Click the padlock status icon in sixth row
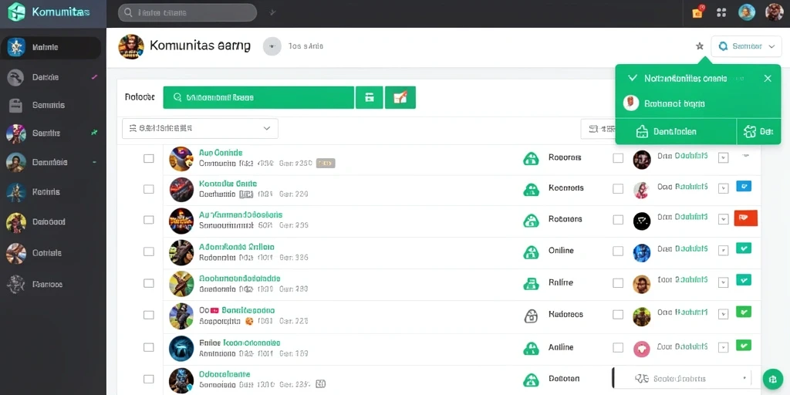Viewport: 790px width, 395px height. [531, 316]
